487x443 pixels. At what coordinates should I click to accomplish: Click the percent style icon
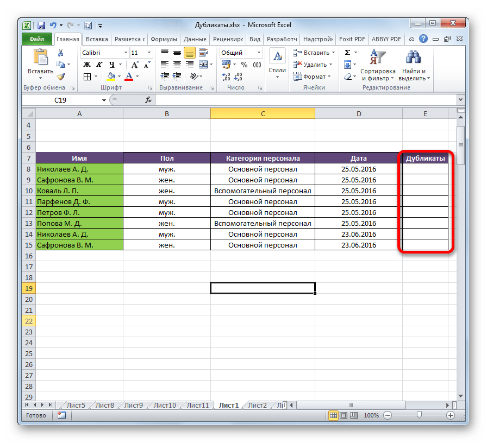tap(244, 65)
